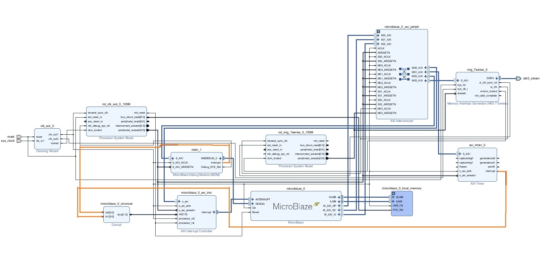Expand the microblaze_0_axi_periph block hierarchy icon
The width and height of the screenshot is (541, 261).
point(378,32)
